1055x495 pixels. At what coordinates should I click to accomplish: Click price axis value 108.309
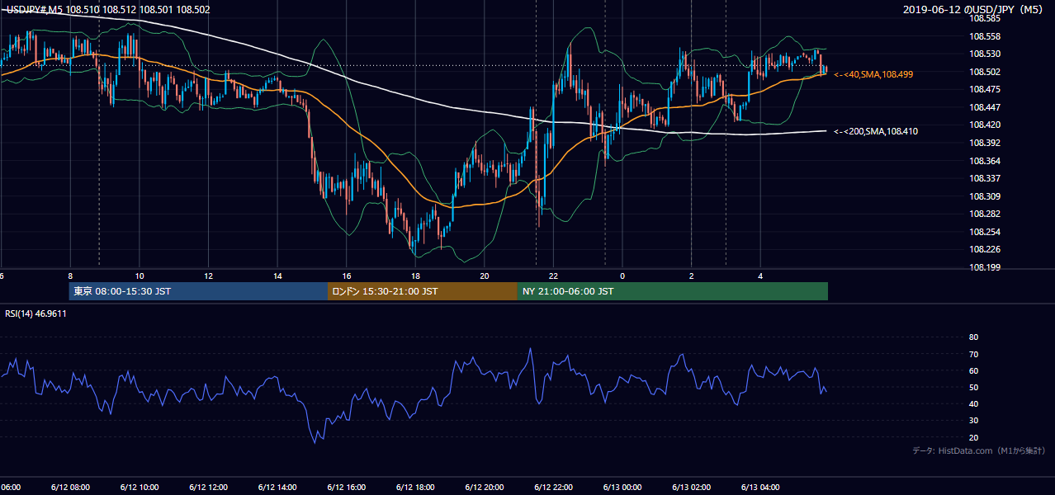point(985,196)
